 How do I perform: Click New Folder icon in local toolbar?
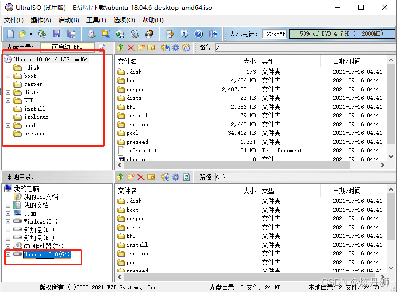[131, 177]
